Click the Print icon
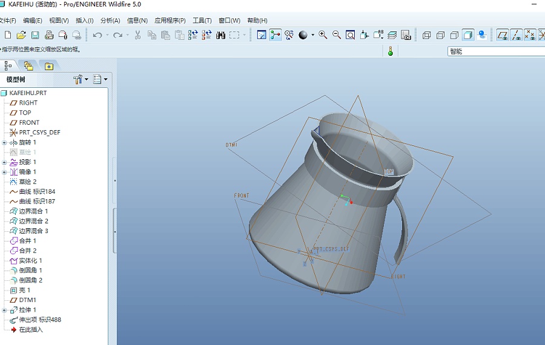This screenshot has height=345, width=545. click(x=49, y=35)
